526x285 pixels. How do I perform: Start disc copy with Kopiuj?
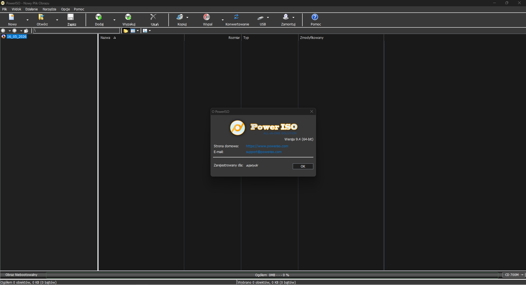click(181, 20)
